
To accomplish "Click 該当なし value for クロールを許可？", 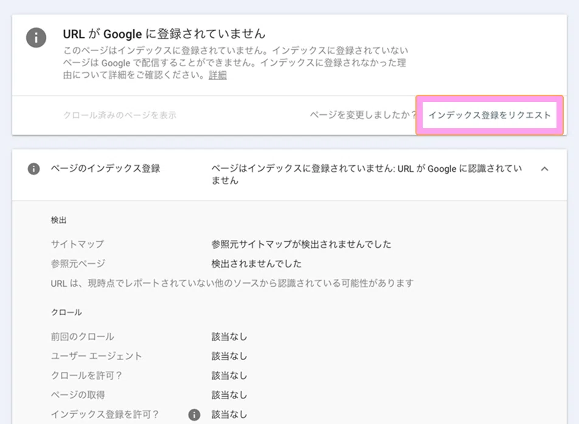I will 229,375.
